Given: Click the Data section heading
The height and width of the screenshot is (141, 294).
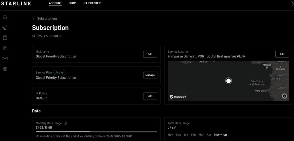Looking at the screenshot, I should click(36, 111).
